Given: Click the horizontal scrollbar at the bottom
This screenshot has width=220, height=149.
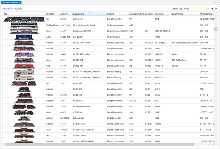Looking at the screenshot, I should [106, 145].
